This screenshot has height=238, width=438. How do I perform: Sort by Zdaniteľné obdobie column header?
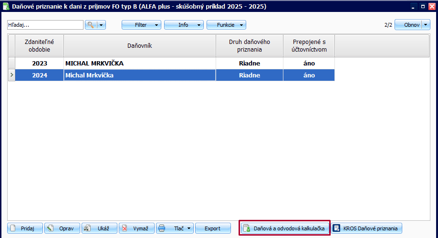coord(39,45)
